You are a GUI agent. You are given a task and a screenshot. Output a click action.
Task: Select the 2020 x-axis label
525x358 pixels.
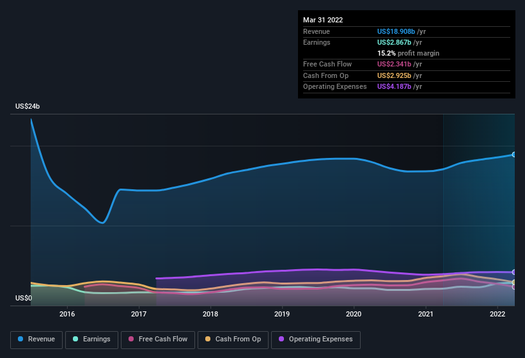pyautogui.click(x=354, y=314)
